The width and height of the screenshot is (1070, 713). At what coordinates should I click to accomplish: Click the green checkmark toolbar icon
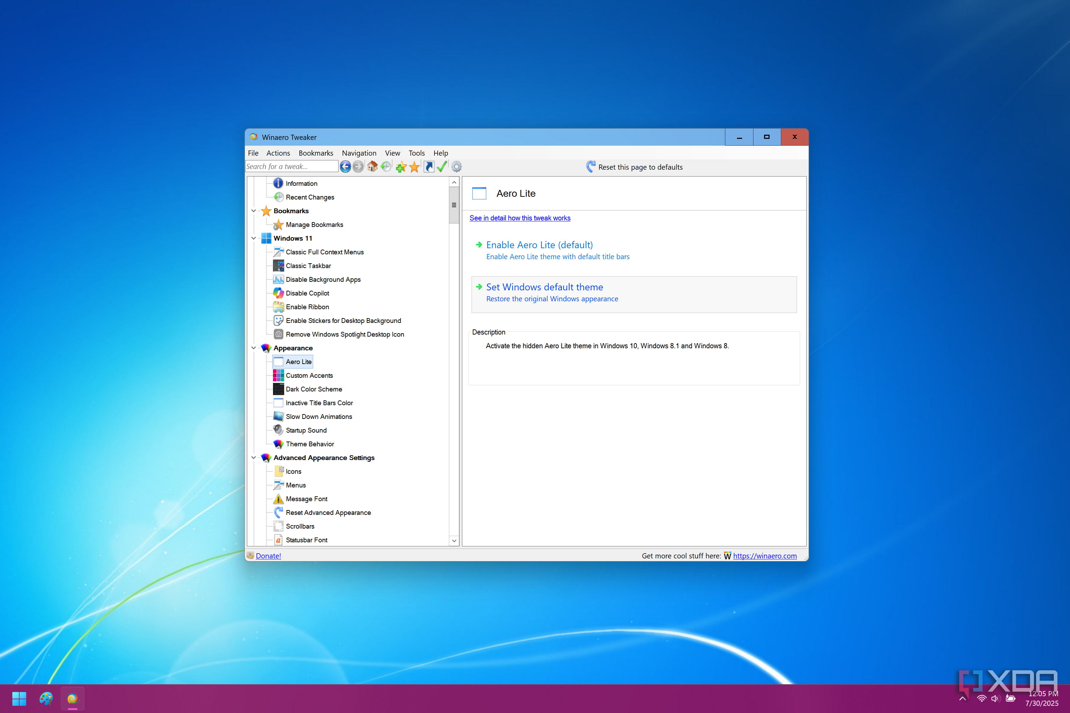point(442,167)
